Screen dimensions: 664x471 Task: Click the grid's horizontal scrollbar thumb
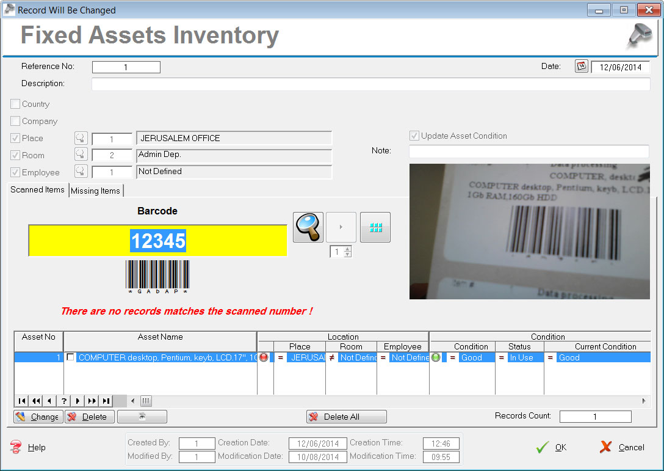[x=146, y=401]
